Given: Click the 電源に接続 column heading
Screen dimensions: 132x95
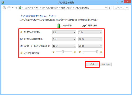Looking at the screenshot, I should pos(93,26).
